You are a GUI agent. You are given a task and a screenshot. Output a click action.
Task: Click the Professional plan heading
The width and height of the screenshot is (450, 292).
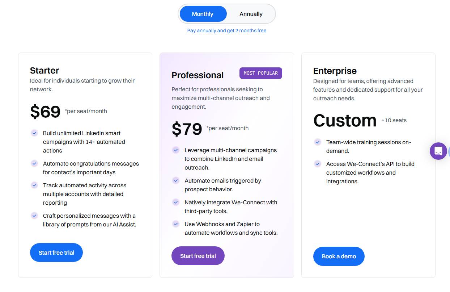pos(197,75)
